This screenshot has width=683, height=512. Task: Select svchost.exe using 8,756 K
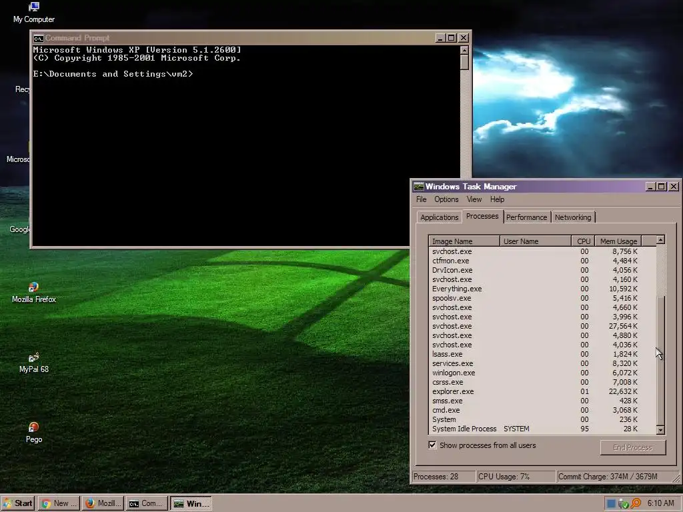point(542,251)
